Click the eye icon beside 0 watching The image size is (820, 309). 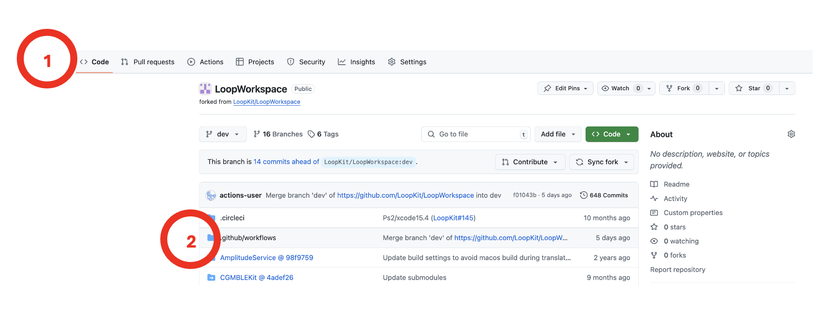pyautogui.click(x=654, y=241)
